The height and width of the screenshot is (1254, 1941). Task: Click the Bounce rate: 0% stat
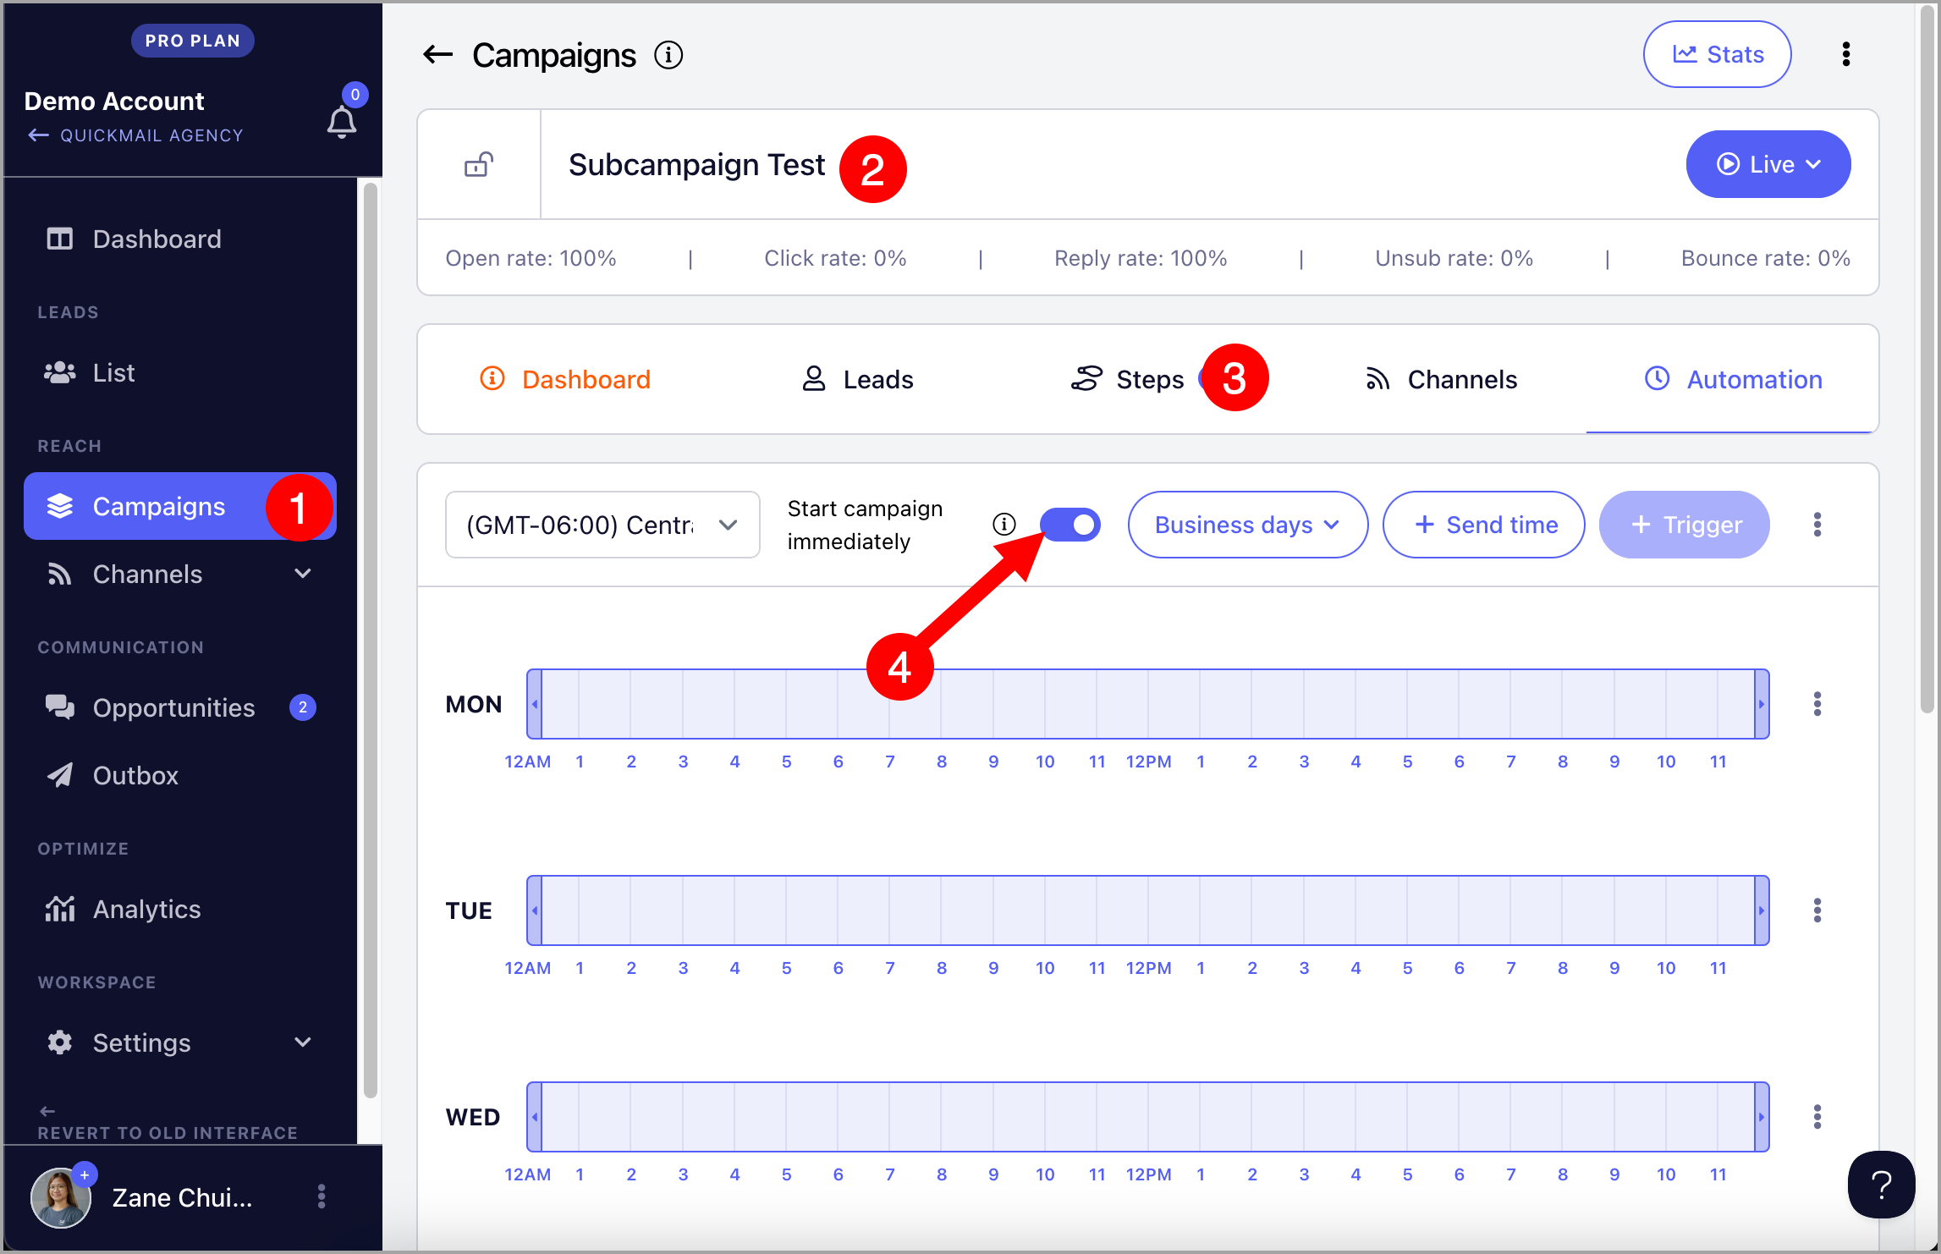tap(1766, 258)
